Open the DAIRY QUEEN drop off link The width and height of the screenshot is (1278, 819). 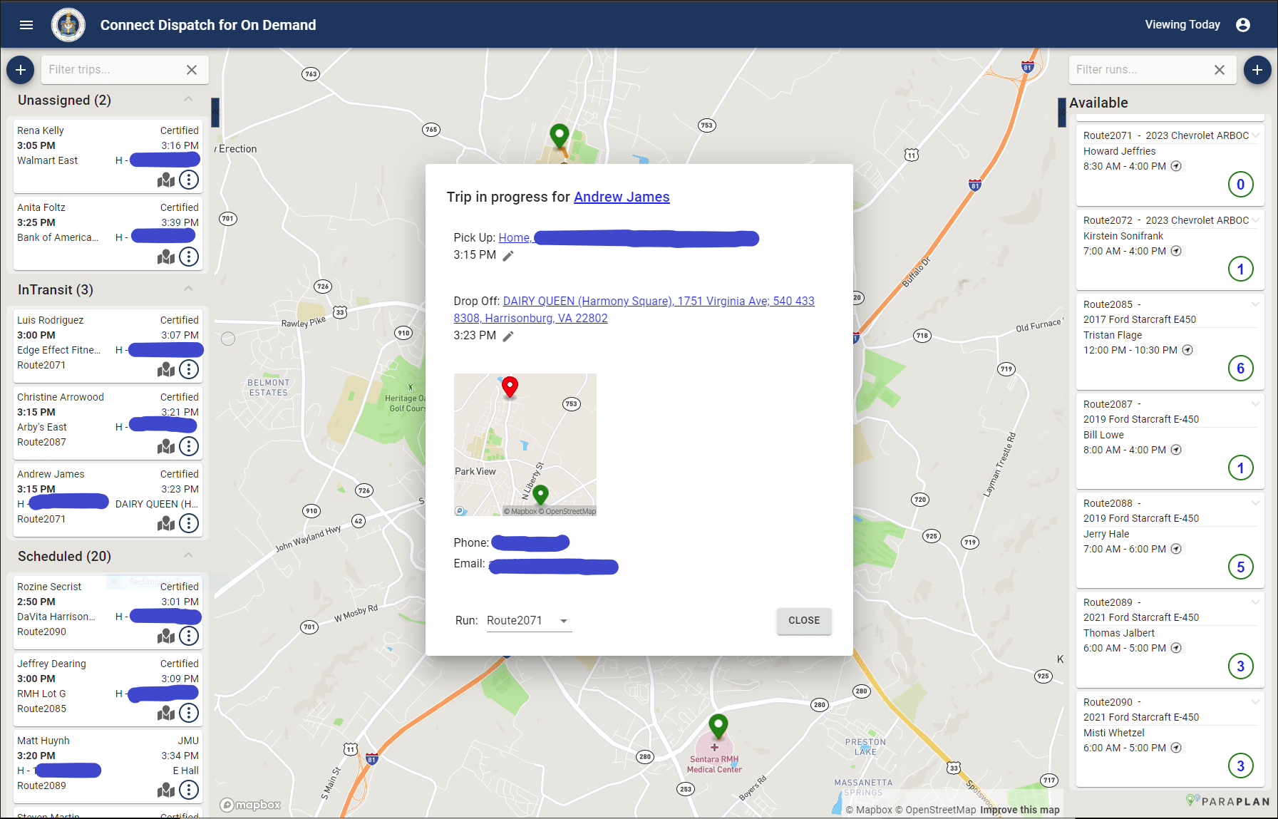[634, 309]
